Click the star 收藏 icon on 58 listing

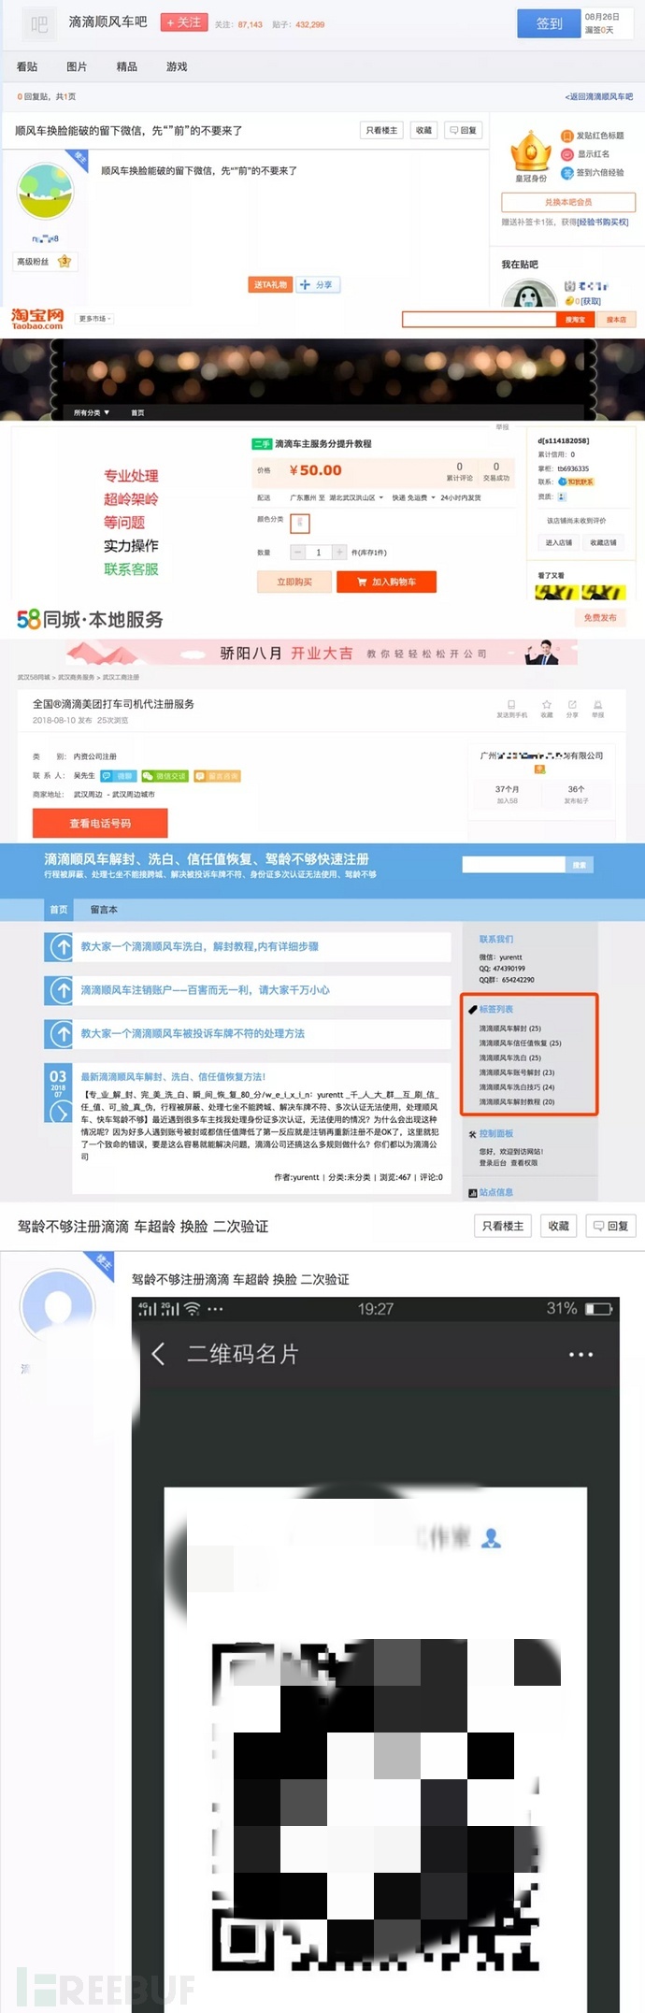[547, 704]
